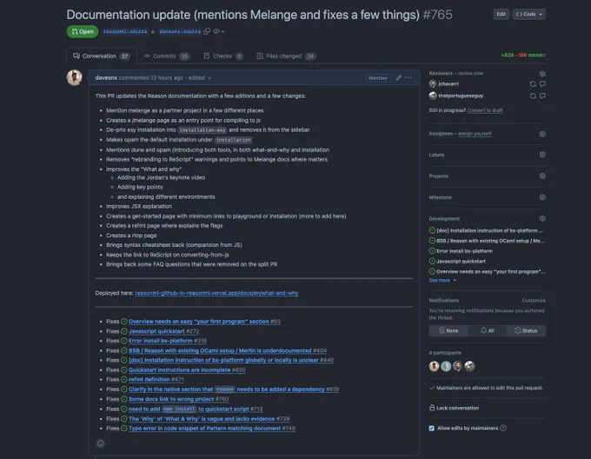Open issue Quickstart instructions are incomplete #450
The image size is (591, 459).
tap(187, 369)
